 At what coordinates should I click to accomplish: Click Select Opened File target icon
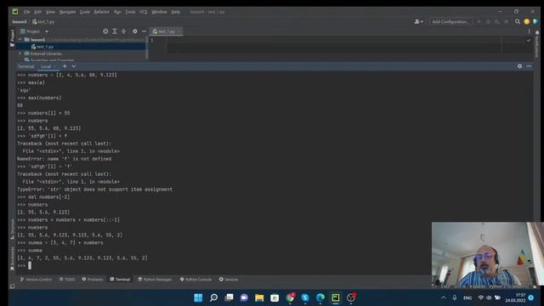pyautogui.click(x=105, y=31)
